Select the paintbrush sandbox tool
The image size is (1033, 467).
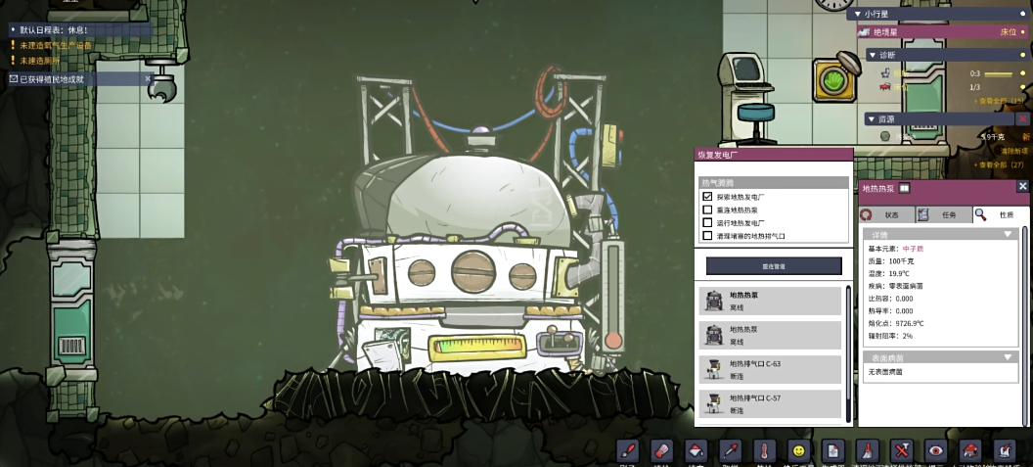(629, 451)
